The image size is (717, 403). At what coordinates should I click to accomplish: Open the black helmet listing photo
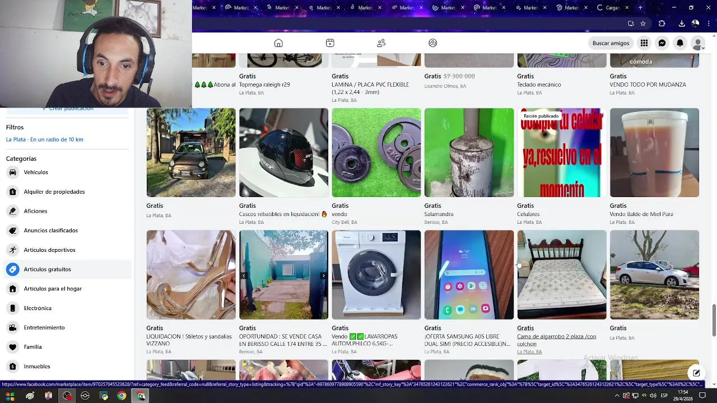pos(283,153)
